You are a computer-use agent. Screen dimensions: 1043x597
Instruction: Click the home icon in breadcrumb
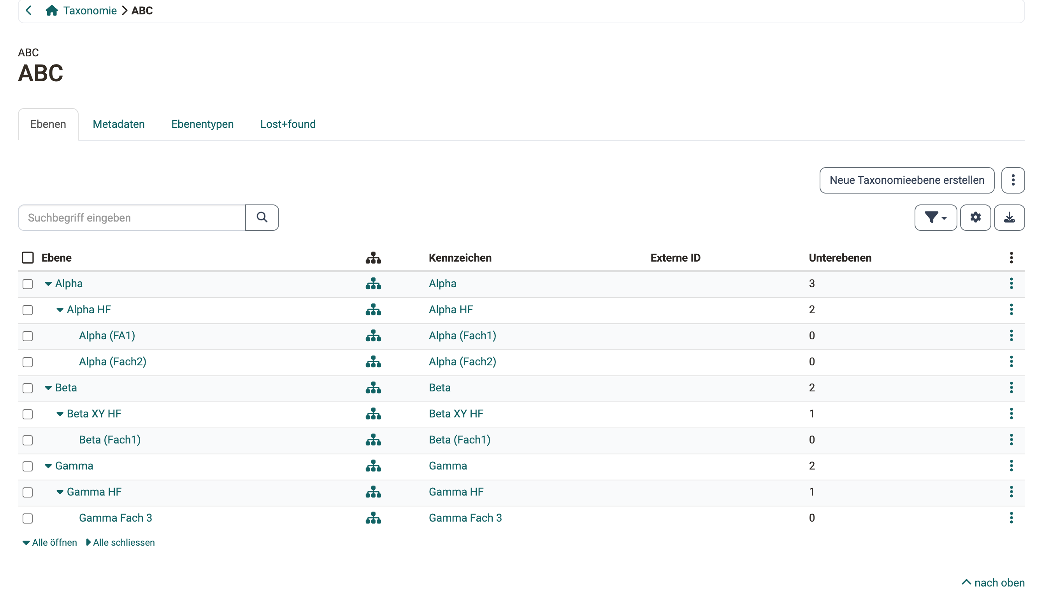pyautogui.click(x=52, y=10)
